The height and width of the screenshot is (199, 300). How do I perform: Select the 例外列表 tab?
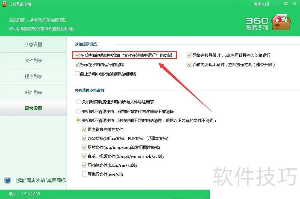[33, 92]
